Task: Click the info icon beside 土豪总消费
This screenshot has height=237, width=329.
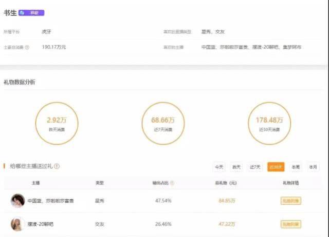Action: pos(27,47)
